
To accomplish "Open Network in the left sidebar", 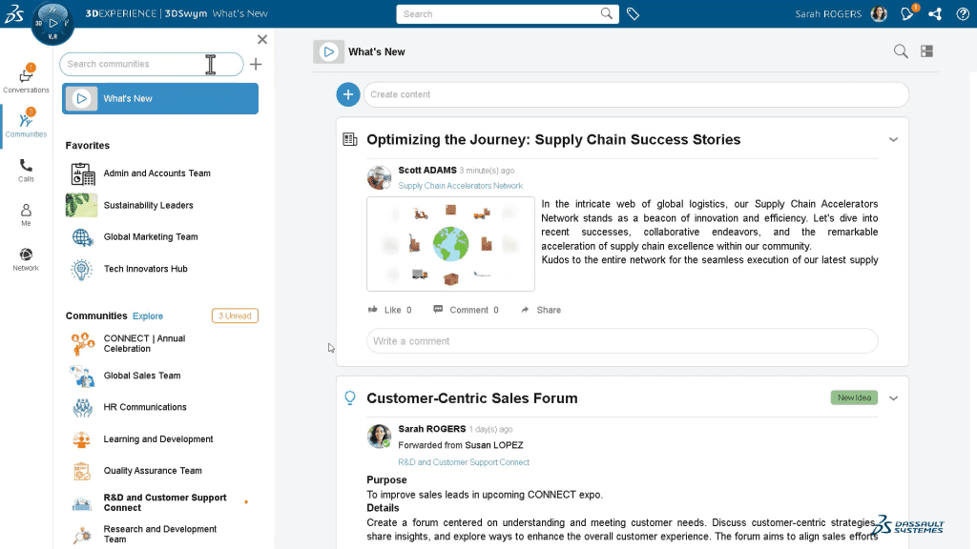I will 26,259.
